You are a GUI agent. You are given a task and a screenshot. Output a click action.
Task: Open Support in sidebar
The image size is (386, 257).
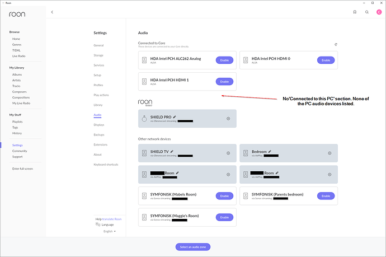(x=17, y=157)
